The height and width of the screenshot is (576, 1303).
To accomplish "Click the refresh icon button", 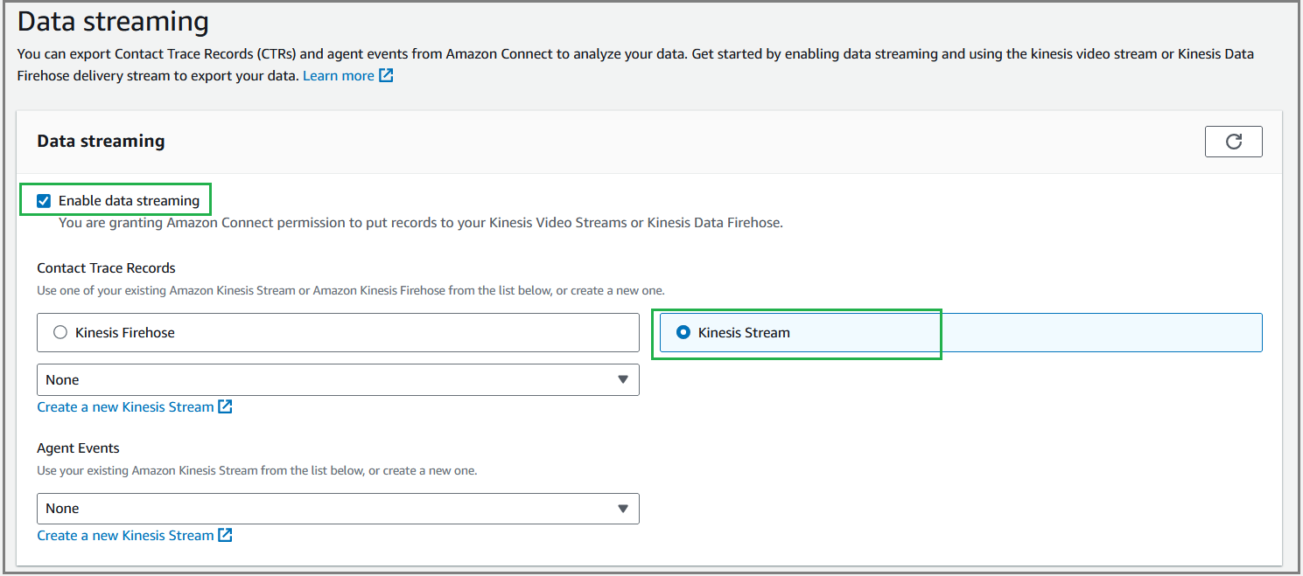I will [x=1233, y=142].
